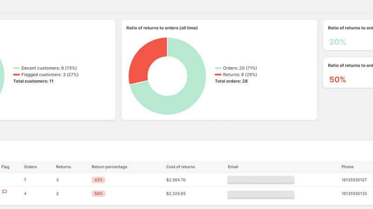Click the 50% return percentage badge in table

98,194
